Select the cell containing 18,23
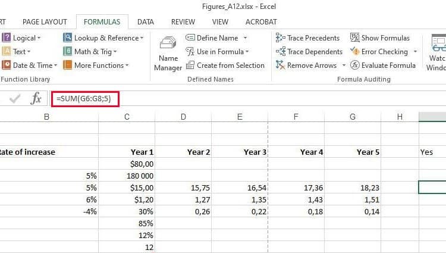 [x=353, y=188]
